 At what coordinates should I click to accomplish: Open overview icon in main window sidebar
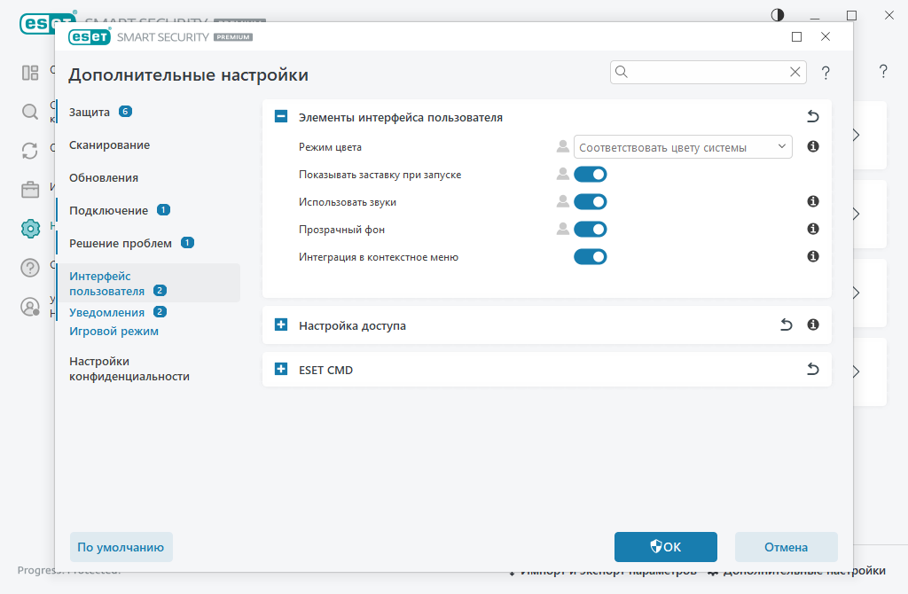(30, 73)
